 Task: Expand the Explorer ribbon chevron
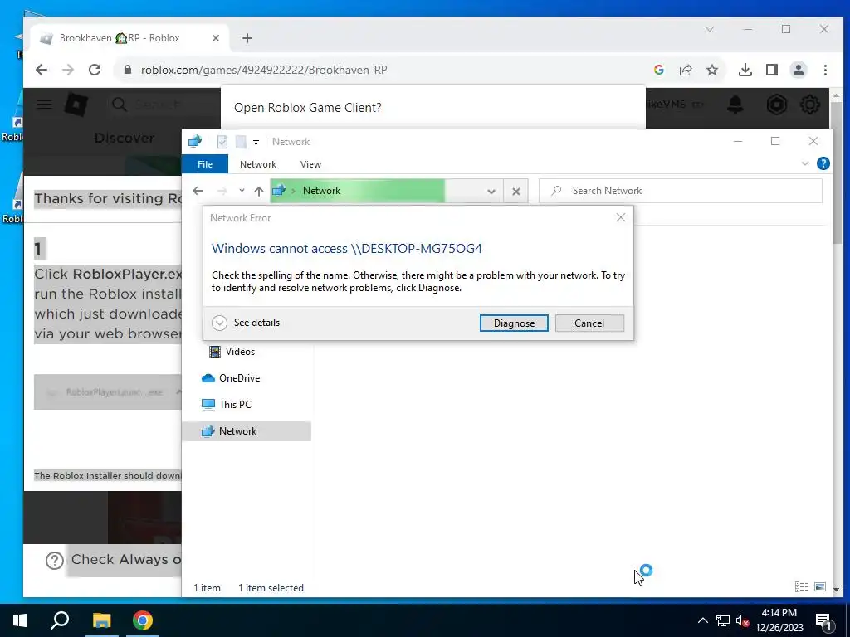805,163
